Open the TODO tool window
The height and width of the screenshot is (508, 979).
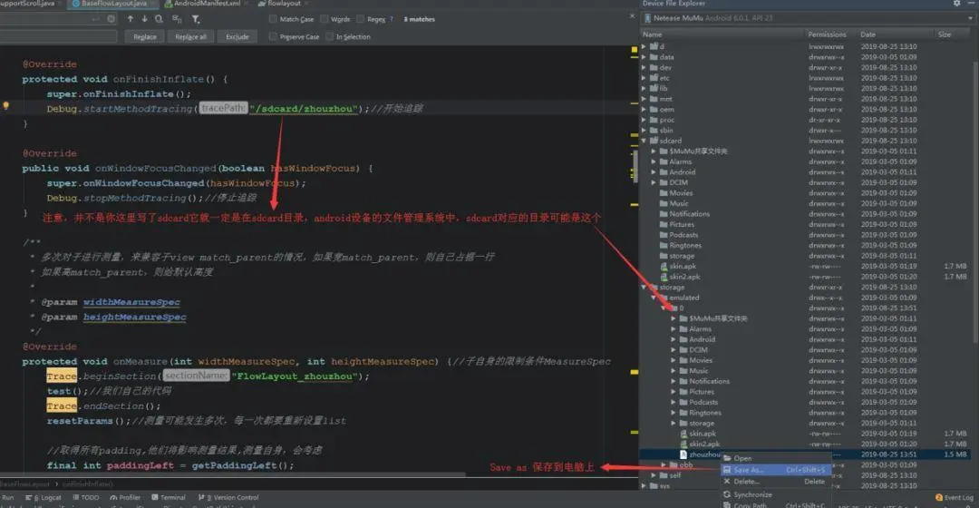click(x=85, y=497)
